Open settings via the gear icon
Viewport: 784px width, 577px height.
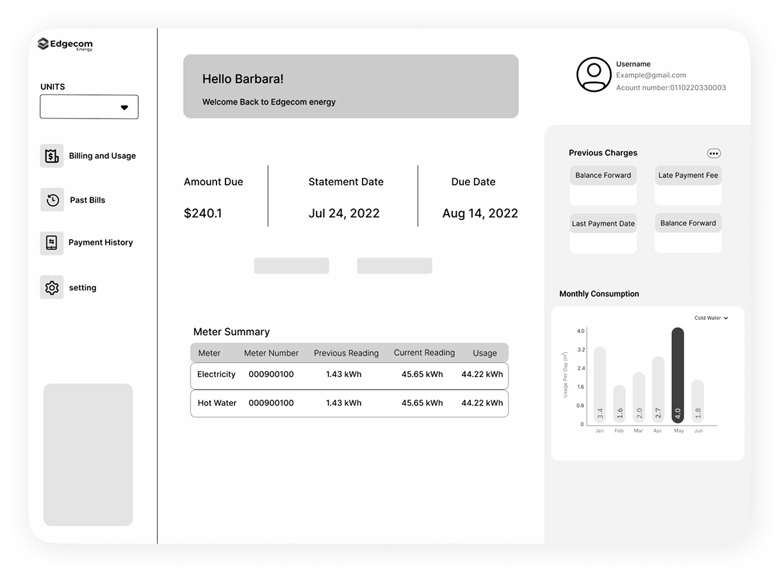click(x=52, y=288)
